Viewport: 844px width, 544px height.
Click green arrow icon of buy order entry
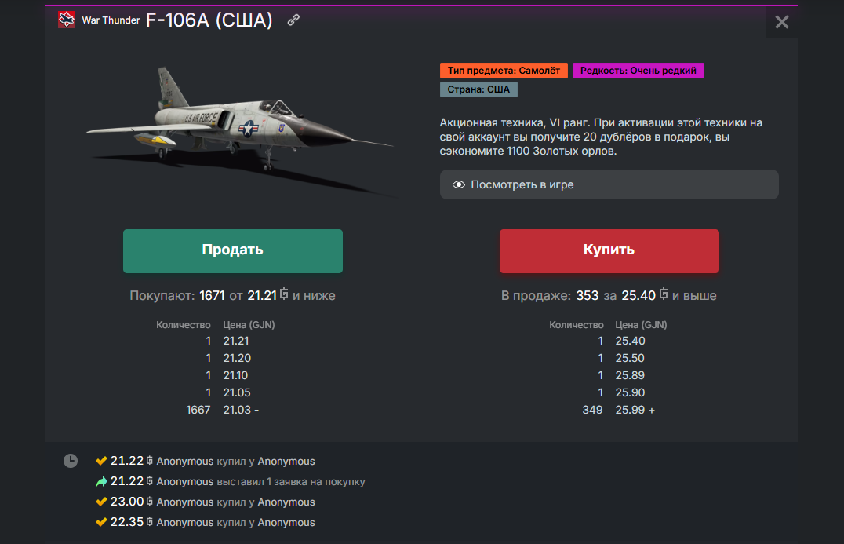coord(101,481)
